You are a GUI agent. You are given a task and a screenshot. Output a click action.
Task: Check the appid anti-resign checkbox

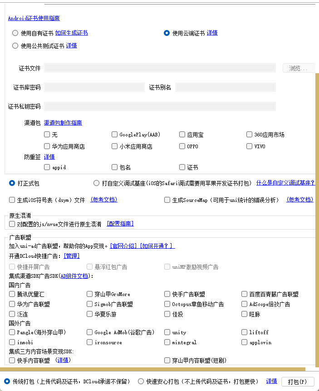[47, 167]
